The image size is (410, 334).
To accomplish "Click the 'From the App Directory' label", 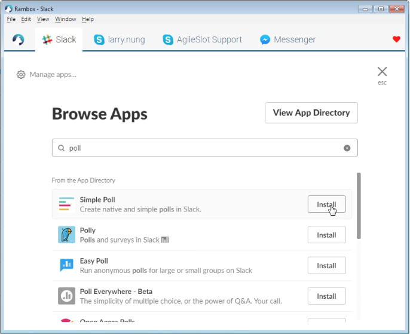I will pyautogui.click(x=84, y=180).
